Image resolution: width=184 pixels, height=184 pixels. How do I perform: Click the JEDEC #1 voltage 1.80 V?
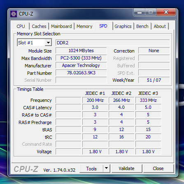coord(95,152)
